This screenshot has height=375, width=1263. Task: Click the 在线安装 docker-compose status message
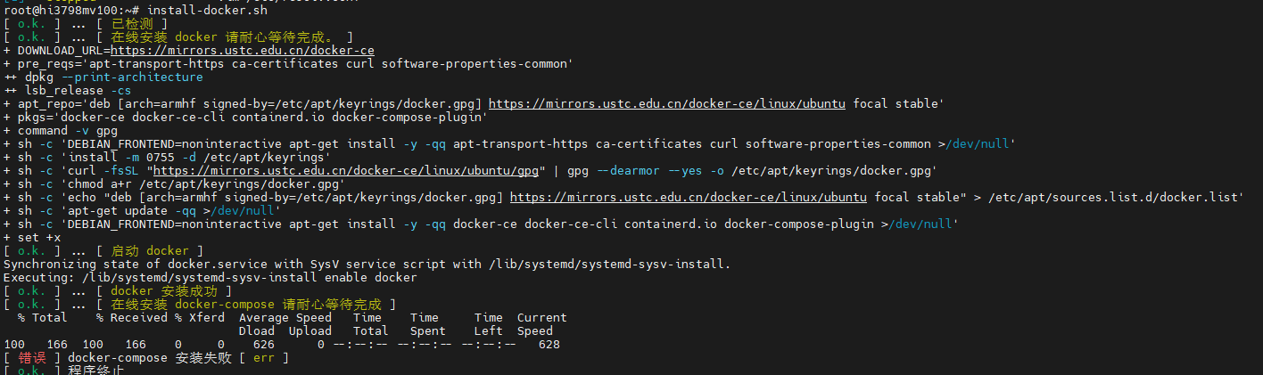click(x=239, y=305)
